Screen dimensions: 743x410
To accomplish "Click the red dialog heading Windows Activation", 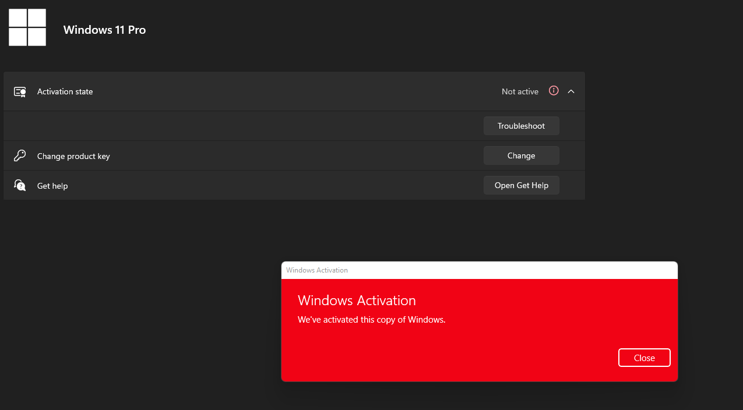I will point(357,301).
